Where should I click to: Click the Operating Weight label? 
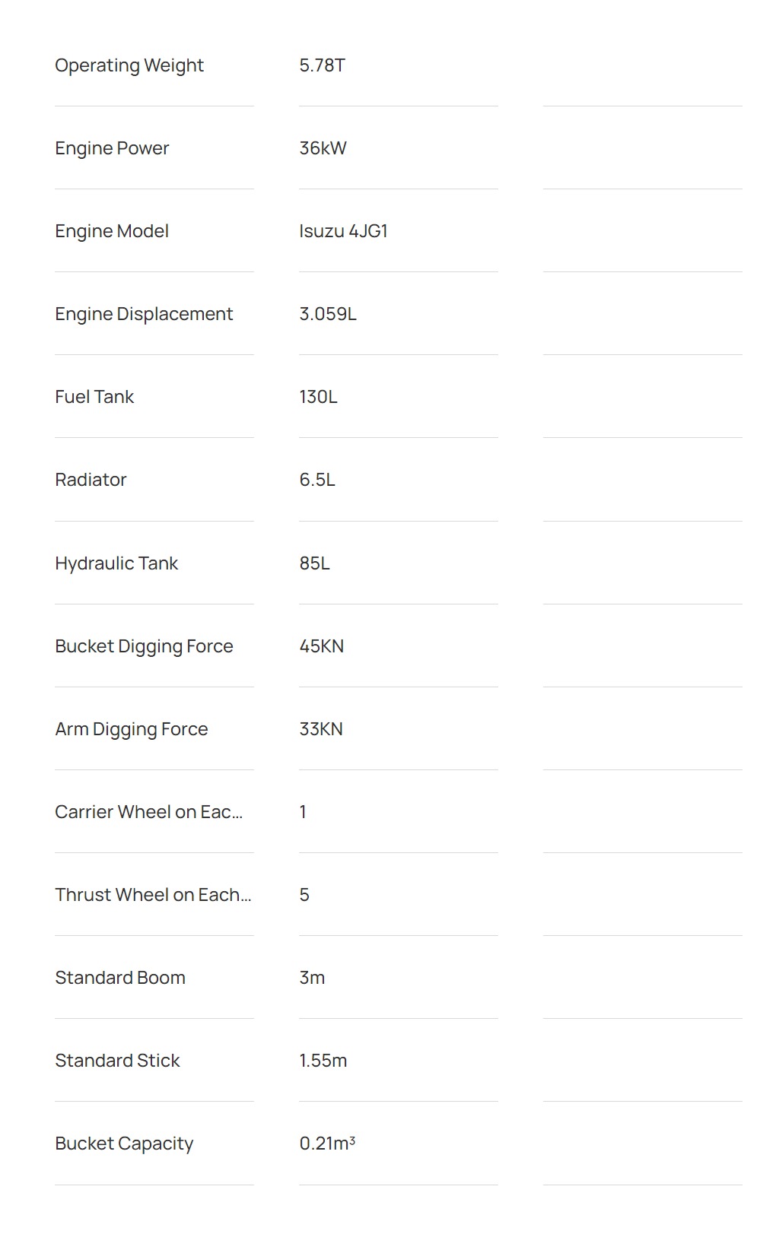(x=129, y=65)
